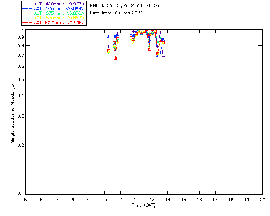Screen dimensions: 270x216
Task: Click the 20 tick label on time axis
Action: tap(262, 200)
